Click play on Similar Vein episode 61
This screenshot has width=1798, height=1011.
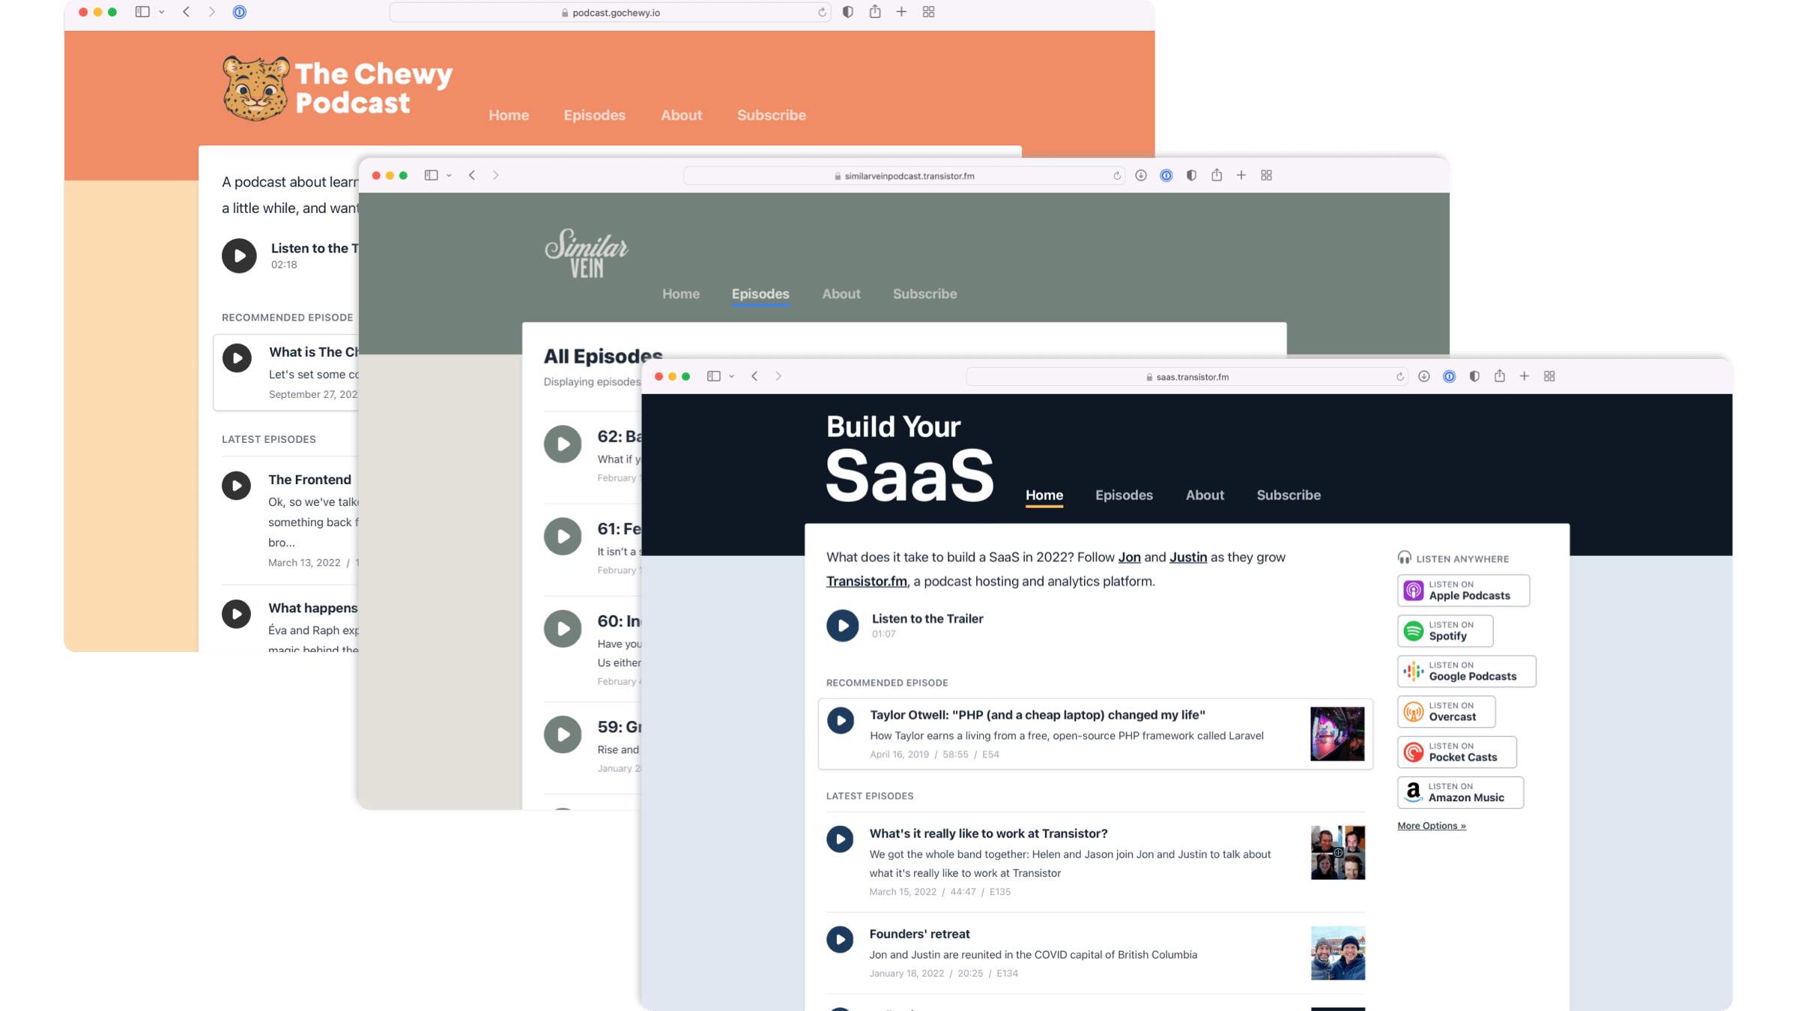point(562,535)
